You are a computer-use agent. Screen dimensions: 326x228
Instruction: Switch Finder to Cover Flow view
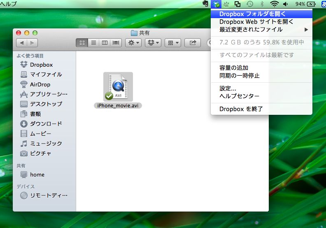[x=116, y=43]
